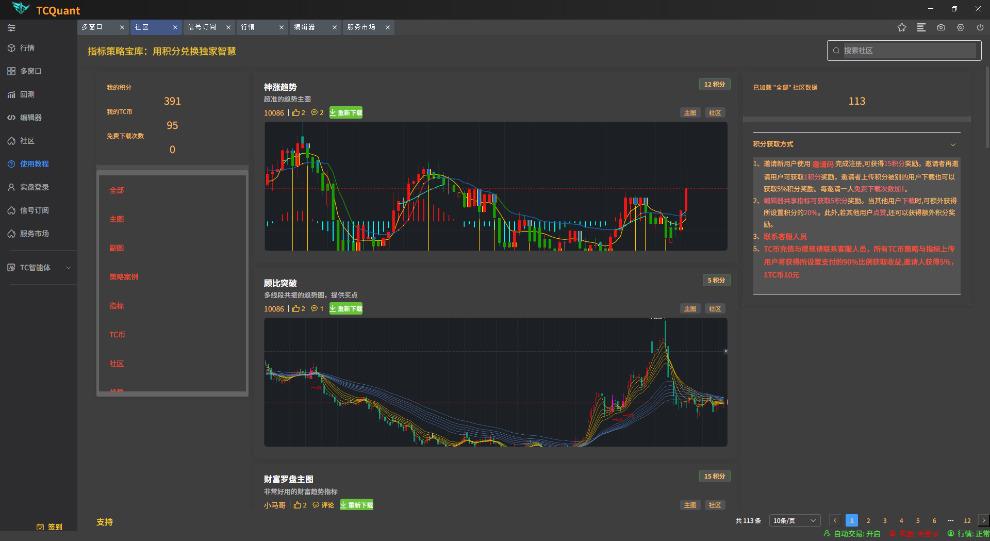This screenshot has width=990, height=541.
Task: Close the 服务市场 tab
Action: pyautogui.click(x=388, y=27)
